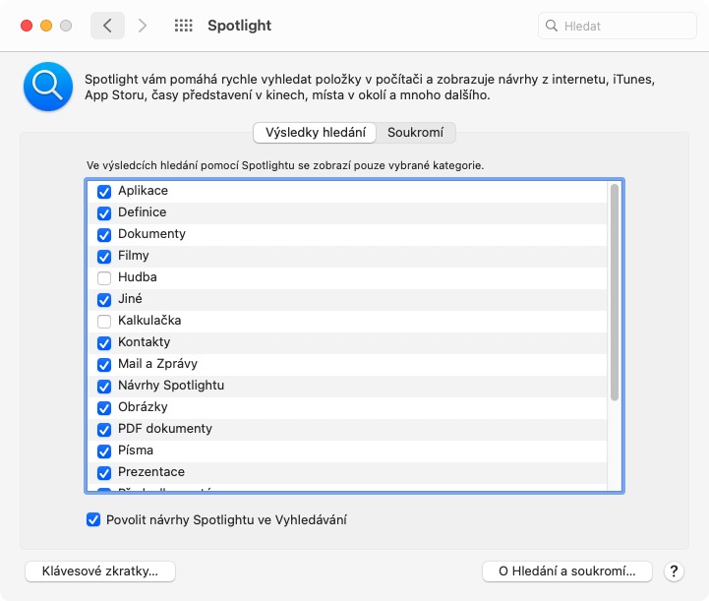The image size is (709, 601).
Task: Open help with the question mark button
Action: click(675, 571)
